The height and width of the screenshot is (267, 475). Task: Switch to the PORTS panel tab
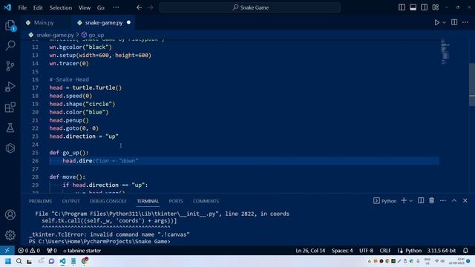[176, 201]
